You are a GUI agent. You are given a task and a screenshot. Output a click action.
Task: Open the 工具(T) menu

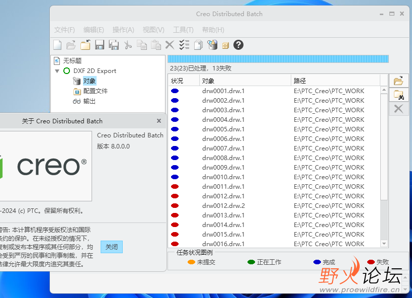click(183, 30)
